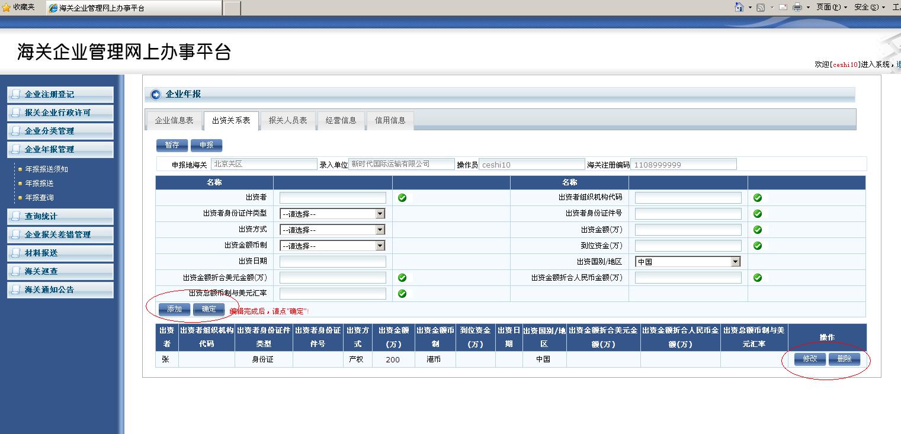Click the 出资日期 input field
The height and width of the screenshot is (434, 901).
tap(332, 262)
